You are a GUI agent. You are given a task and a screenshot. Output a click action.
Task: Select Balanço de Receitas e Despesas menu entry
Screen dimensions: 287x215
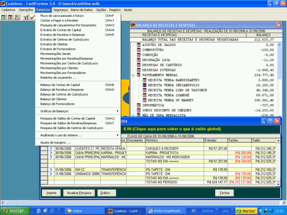[x=78, y=90]
